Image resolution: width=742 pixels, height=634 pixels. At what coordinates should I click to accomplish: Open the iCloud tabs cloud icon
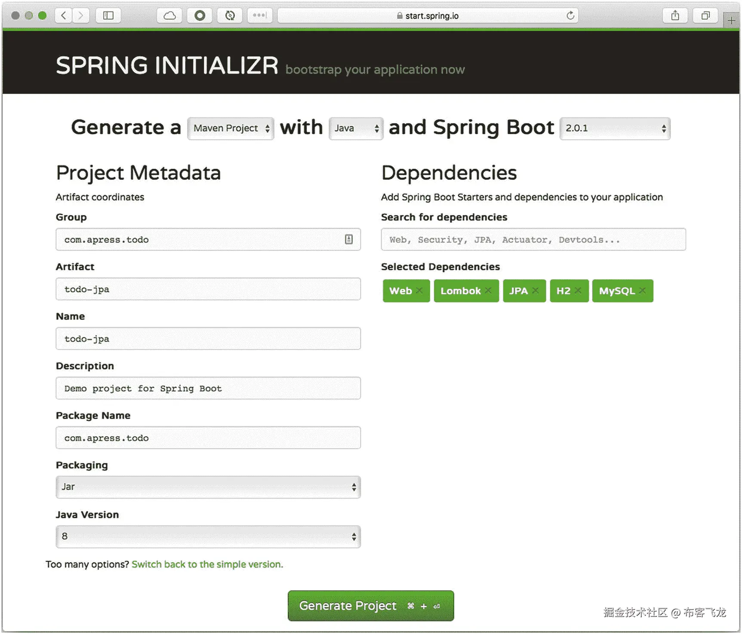(x=169, y=16)
